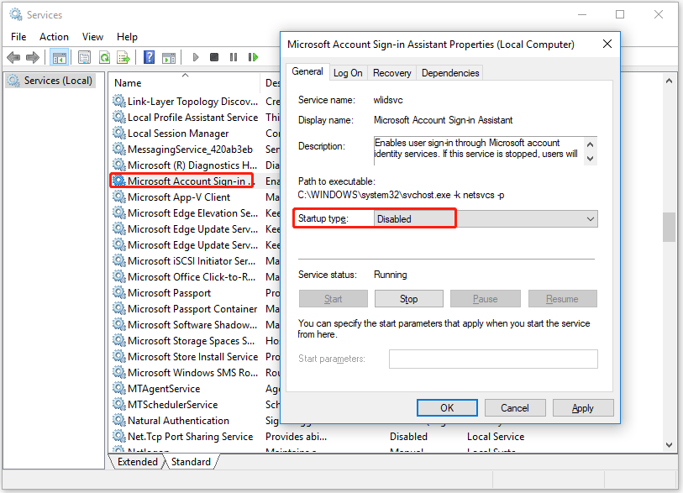Click gear icon beside Local Session Manager
Viewport: 683px width, 493px height.
click(x=119, y=133)
